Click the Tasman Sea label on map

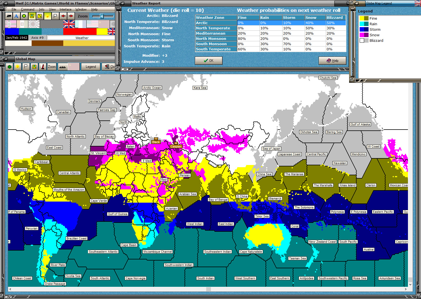[x=297, y=258]
